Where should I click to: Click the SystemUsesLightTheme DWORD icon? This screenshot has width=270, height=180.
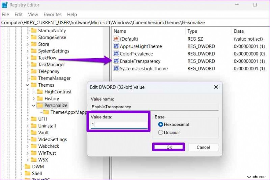[116, 69]
